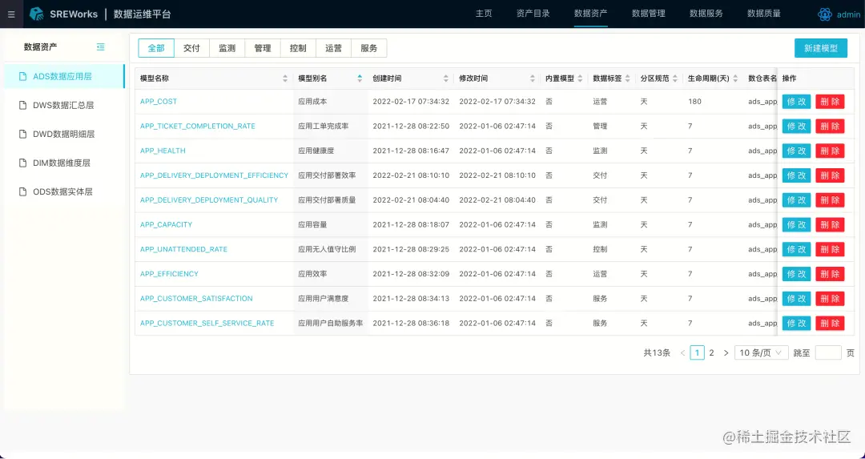The height and width of the screenshot is (459, 865).
Task: Go to page 2 of the table
Action: point(712,353)
